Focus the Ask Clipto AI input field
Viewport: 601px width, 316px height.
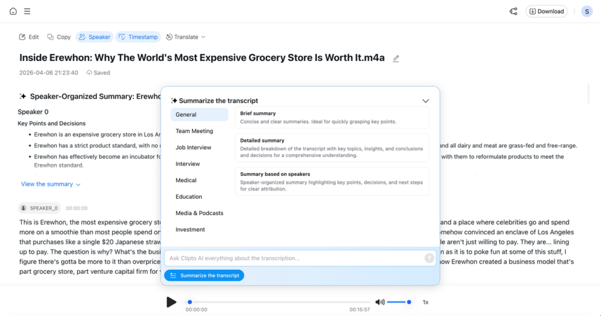coord(295,258)
